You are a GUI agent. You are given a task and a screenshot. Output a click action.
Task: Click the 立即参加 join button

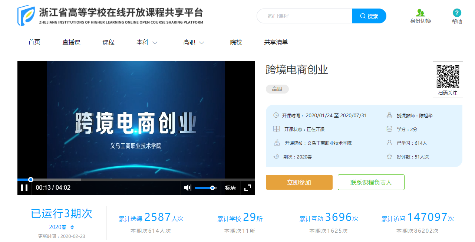pyautogui.click(x=299, y=182)
